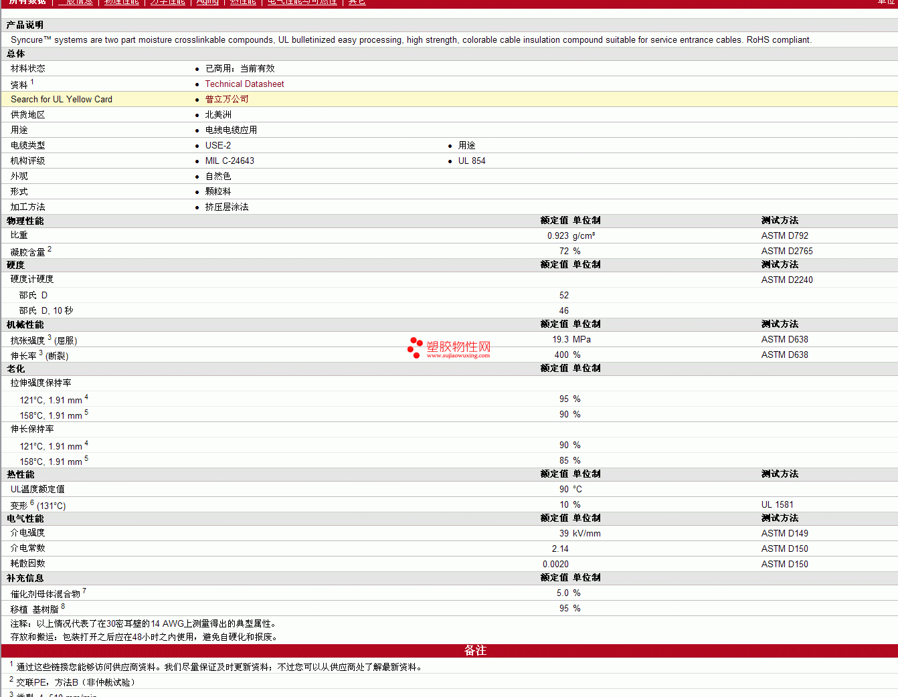Switch to the Aging tab in top navigation
This screenshot has height=697, width=898.
click(x=207, y=2)
